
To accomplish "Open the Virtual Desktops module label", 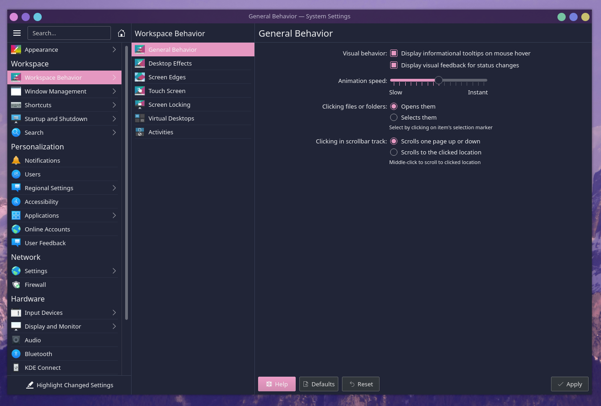I will (x=171, y=118).
